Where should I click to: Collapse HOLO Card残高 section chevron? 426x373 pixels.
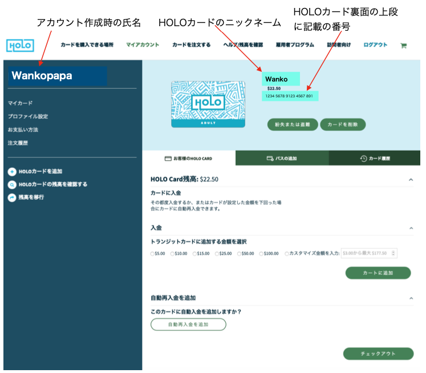point(411,179)
